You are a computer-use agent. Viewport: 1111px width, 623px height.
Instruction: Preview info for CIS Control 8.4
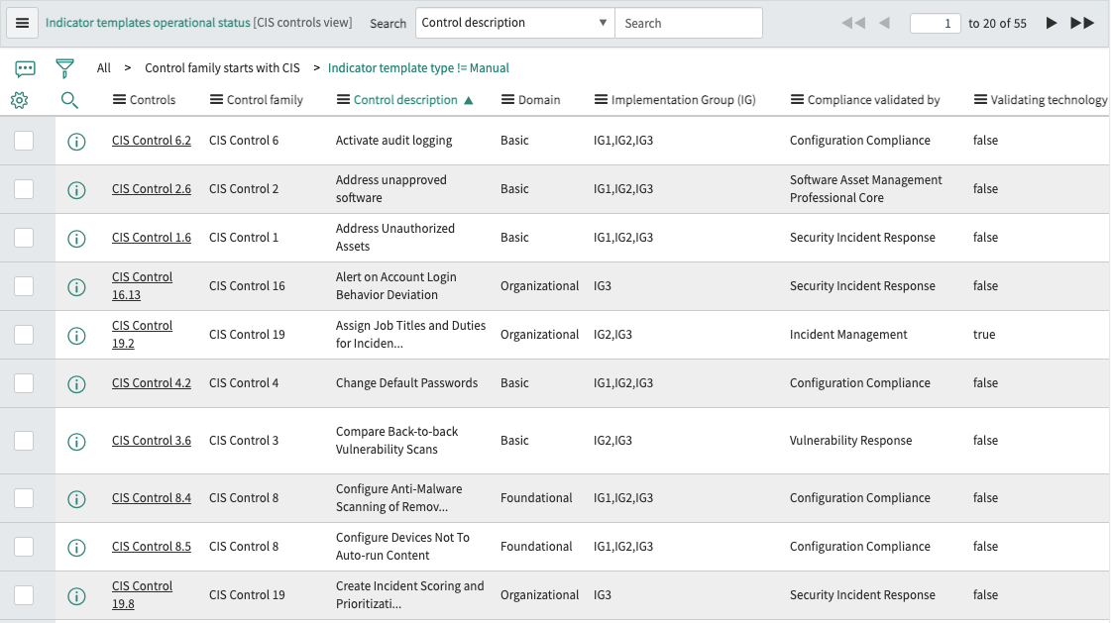76,499
